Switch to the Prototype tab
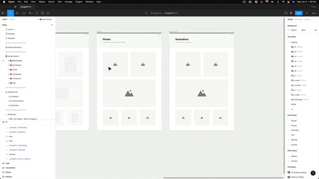This screenshot has height=179, width=319. click(299, 19)
